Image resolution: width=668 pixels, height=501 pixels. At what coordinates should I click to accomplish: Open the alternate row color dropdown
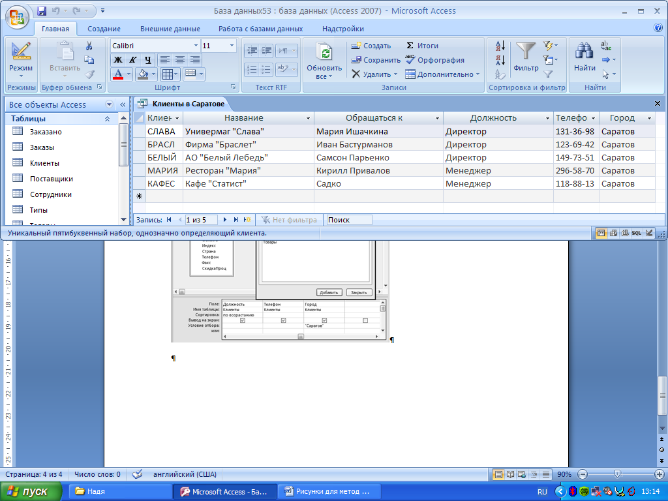[x=201, y=74]
